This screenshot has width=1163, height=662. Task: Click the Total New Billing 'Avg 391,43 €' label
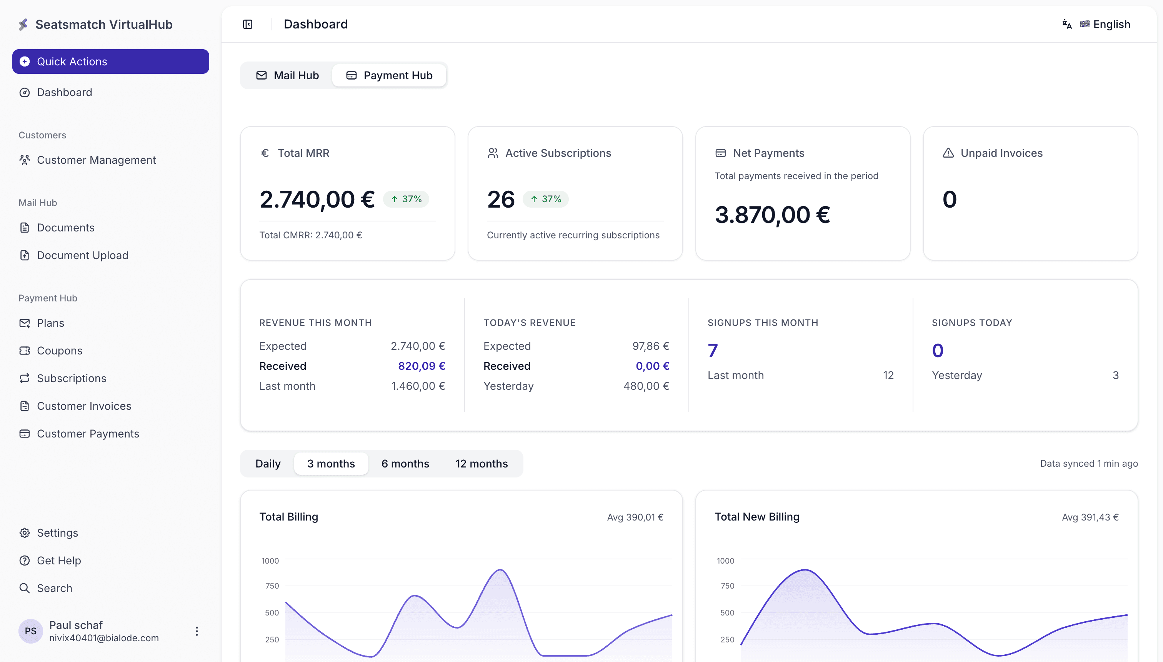pos(1090,517)
